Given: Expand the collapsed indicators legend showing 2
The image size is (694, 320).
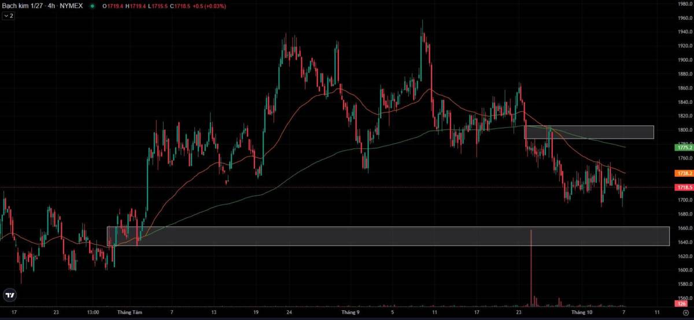Looking at the screenshot, I should point(9,16).
